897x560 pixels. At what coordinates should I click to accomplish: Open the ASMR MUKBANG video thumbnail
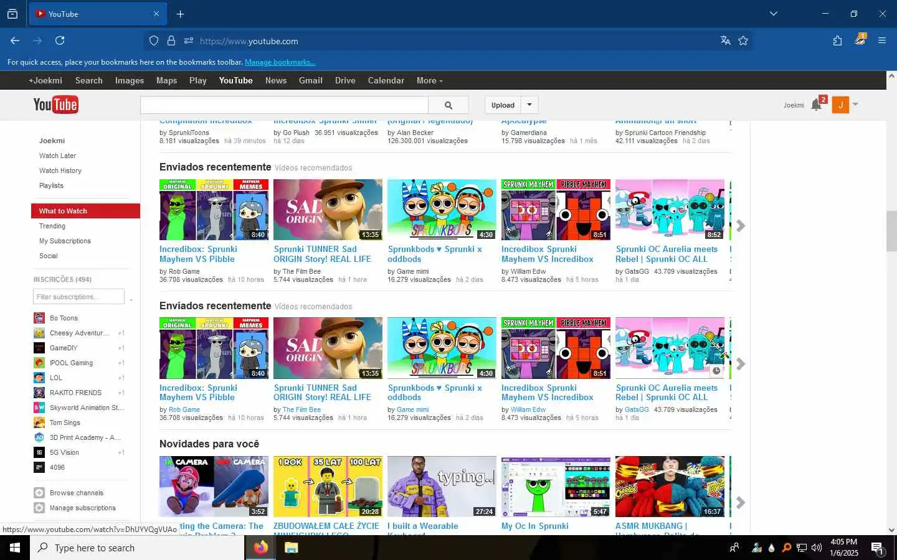(x=670, y=487)
